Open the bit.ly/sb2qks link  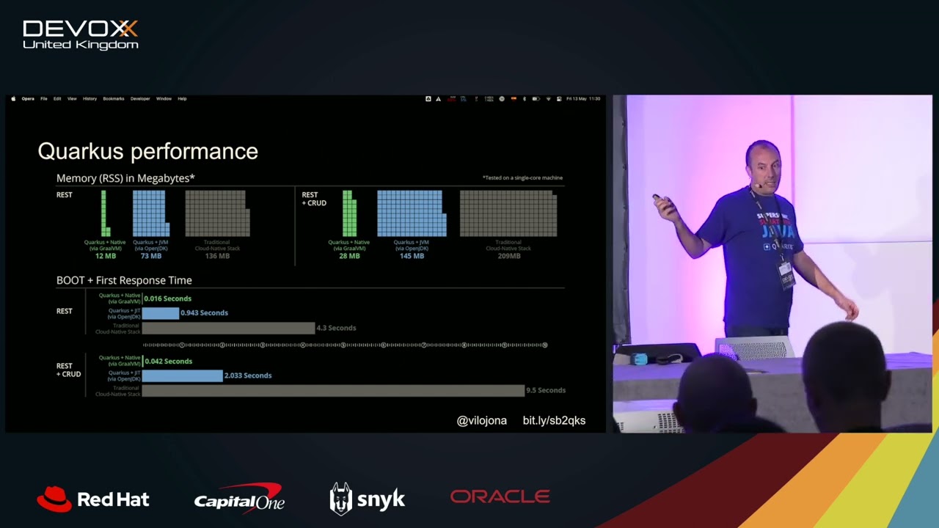tap(554, 420)
